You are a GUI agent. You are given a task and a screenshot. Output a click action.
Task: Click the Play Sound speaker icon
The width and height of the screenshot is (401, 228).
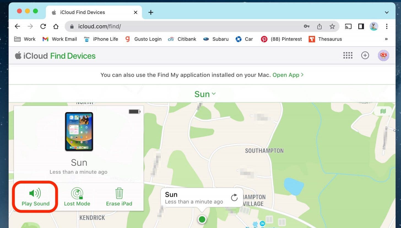pos(35,193)
